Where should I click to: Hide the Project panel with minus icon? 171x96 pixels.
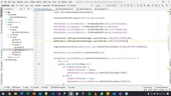tap(32, 9)
